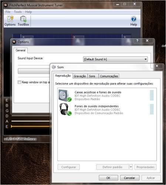Click Cancelar in the Som dialog
This screenshot has height=185, width=166.
click(129, 178)
